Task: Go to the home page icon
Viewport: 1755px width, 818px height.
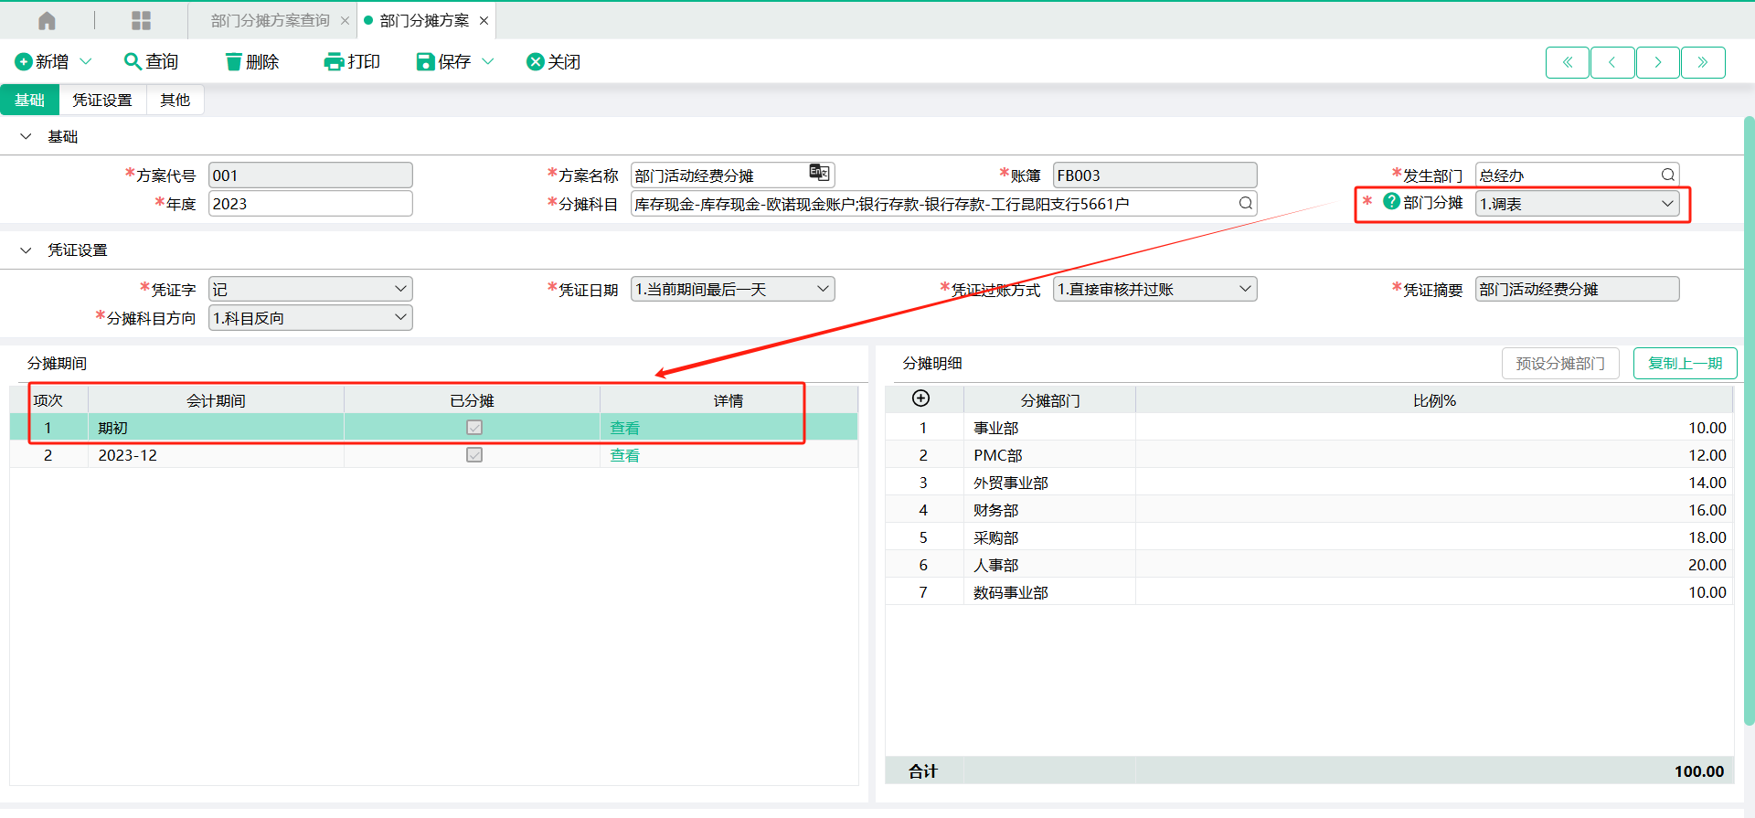Action: (x=47, y=20)
